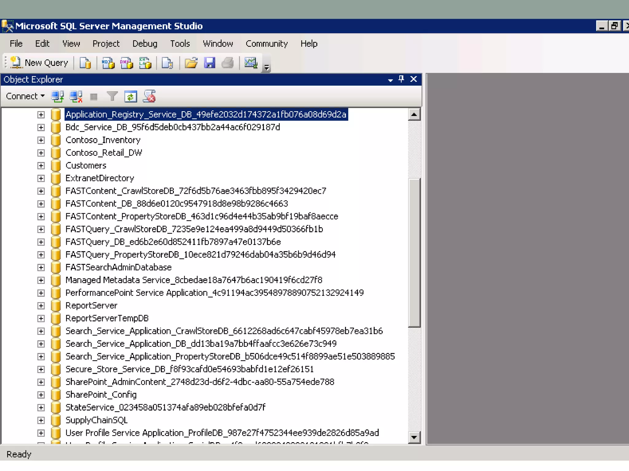Viewport: 629px width, 471px height.
Task: Expand the ReportServer database node
Action: [x=41, y=306]
